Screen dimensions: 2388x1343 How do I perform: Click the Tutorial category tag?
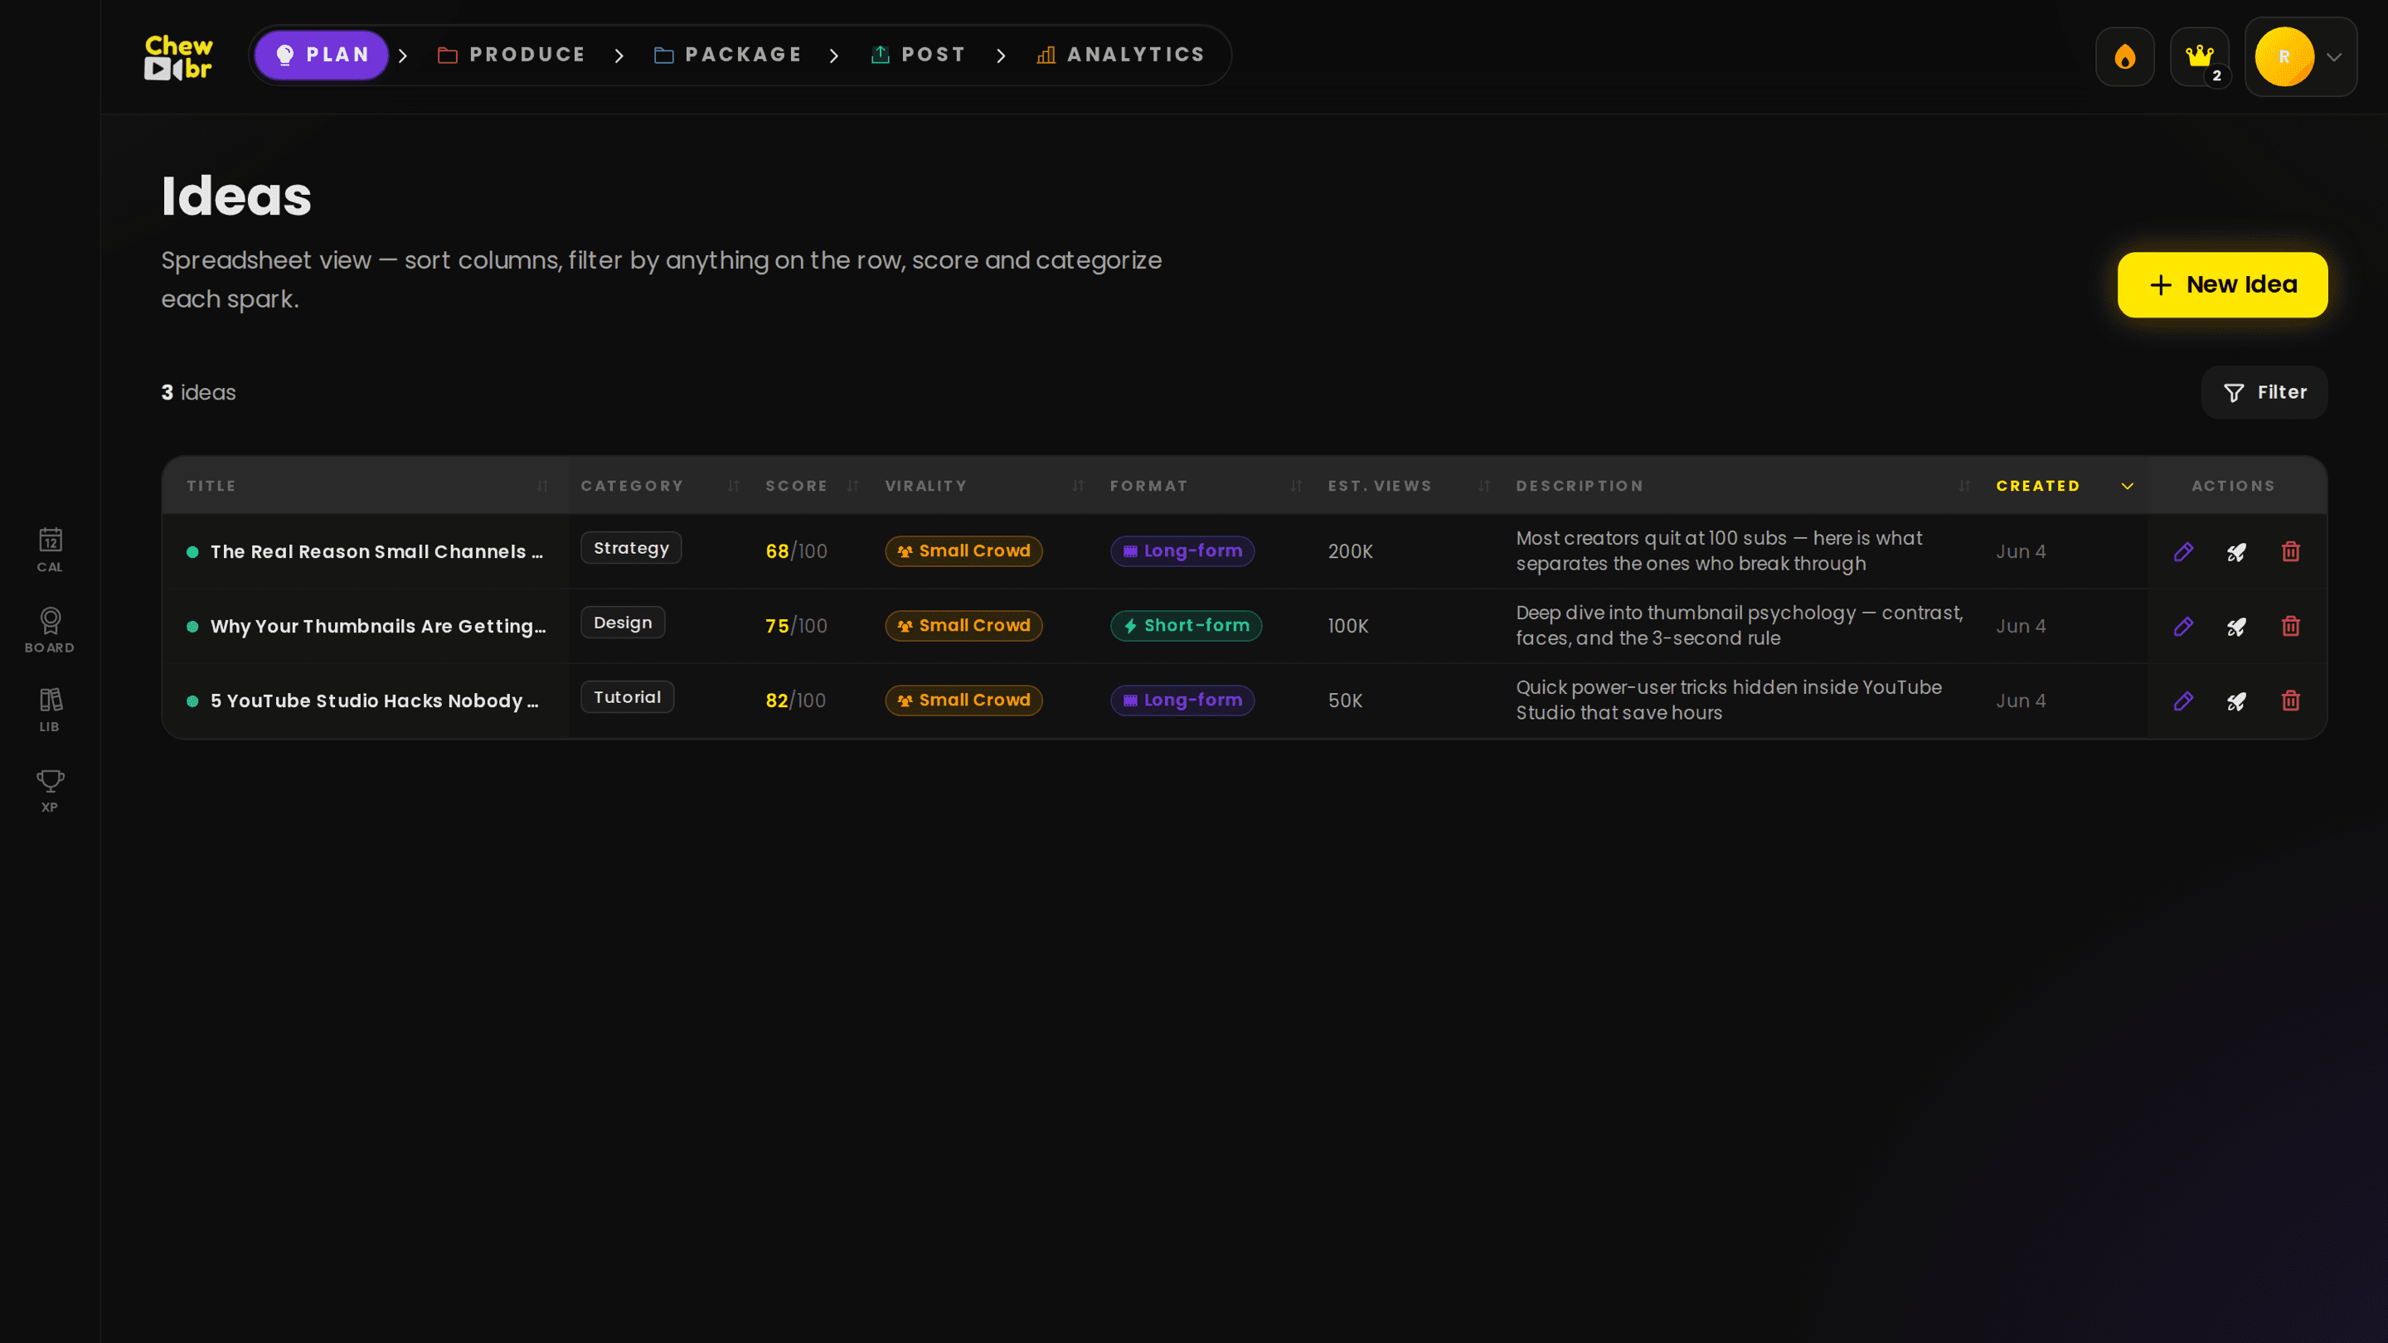pos(628,697)
